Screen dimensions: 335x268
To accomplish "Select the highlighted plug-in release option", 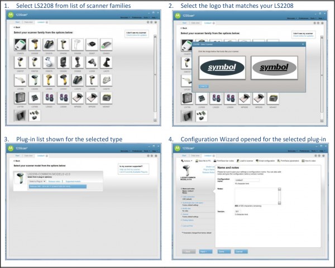I will click(x=58, y=186).
